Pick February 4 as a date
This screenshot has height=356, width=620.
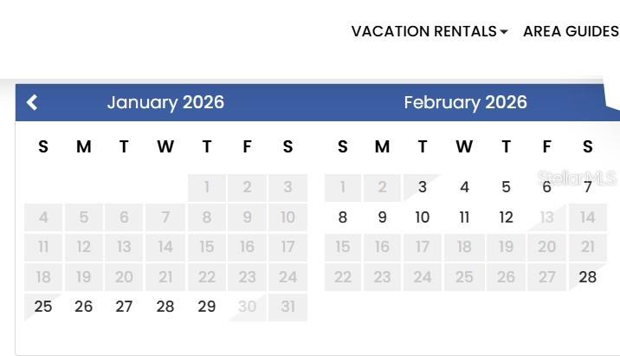[464, 187]
